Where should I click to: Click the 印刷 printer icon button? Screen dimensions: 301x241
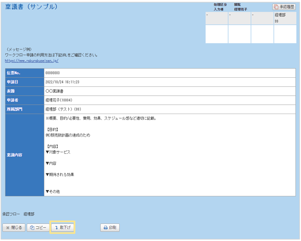point(110,228)
